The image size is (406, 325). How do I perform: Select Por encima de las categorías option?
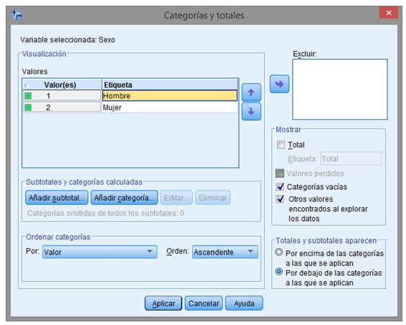[279, 252]
